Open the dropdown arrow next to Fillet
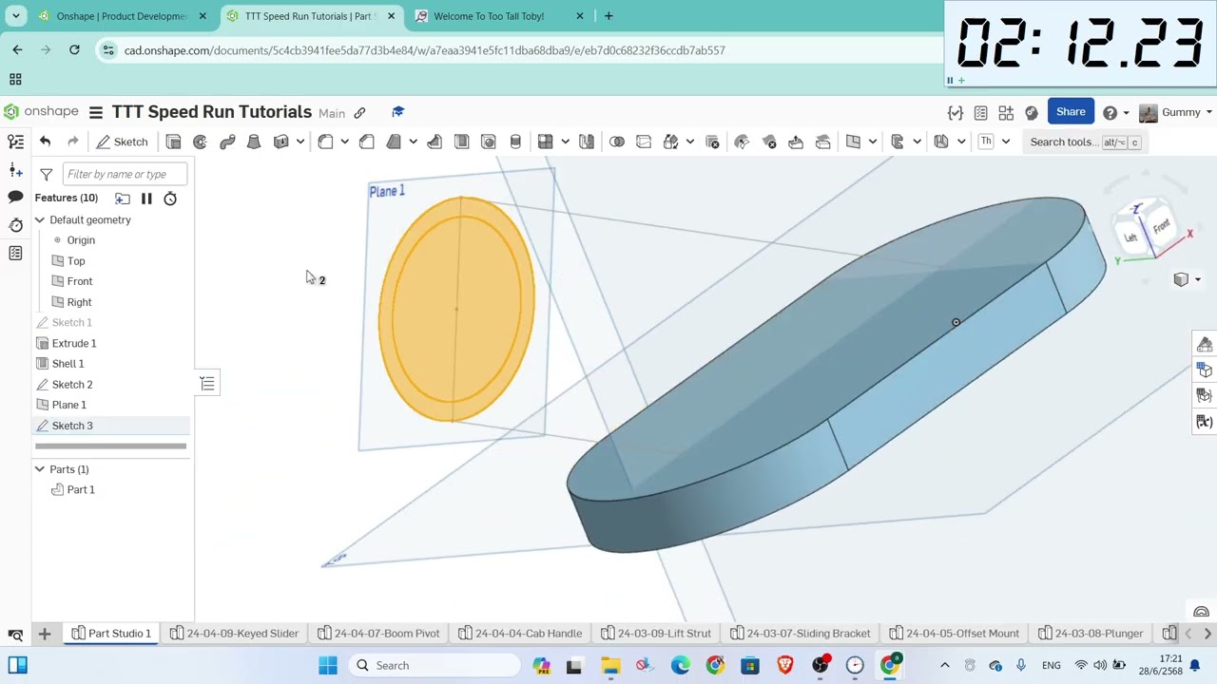The height and width of the screenshot is (684, 1217). (x=344, y=142)
